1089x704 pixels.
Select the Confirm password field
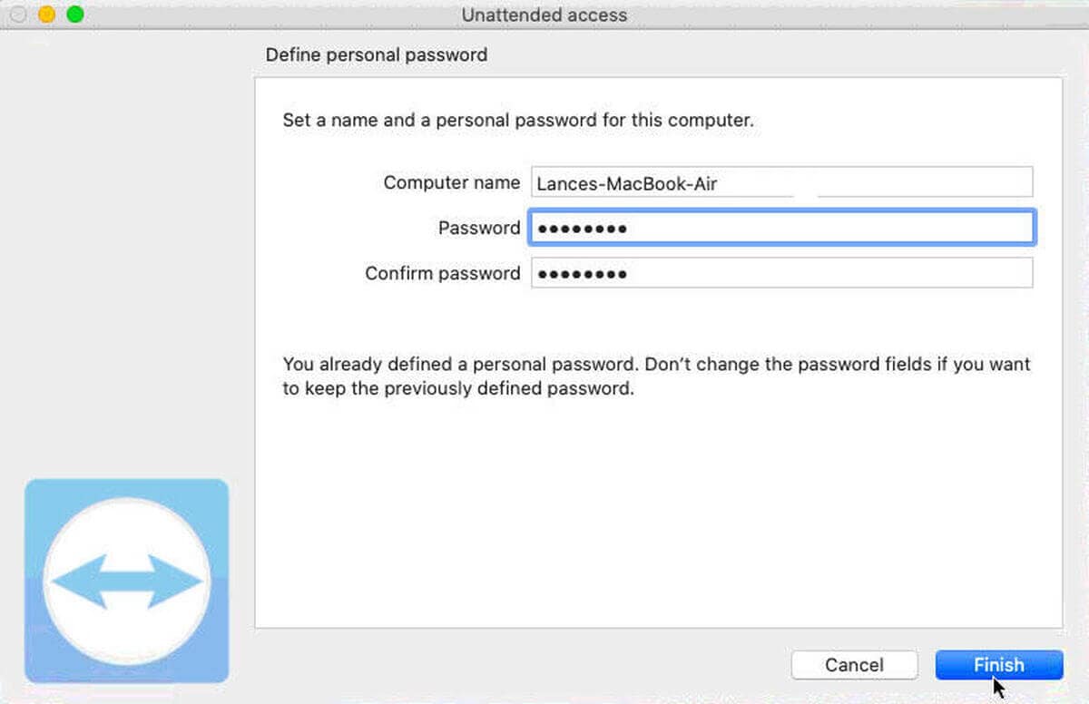click(x=780, y=273)
